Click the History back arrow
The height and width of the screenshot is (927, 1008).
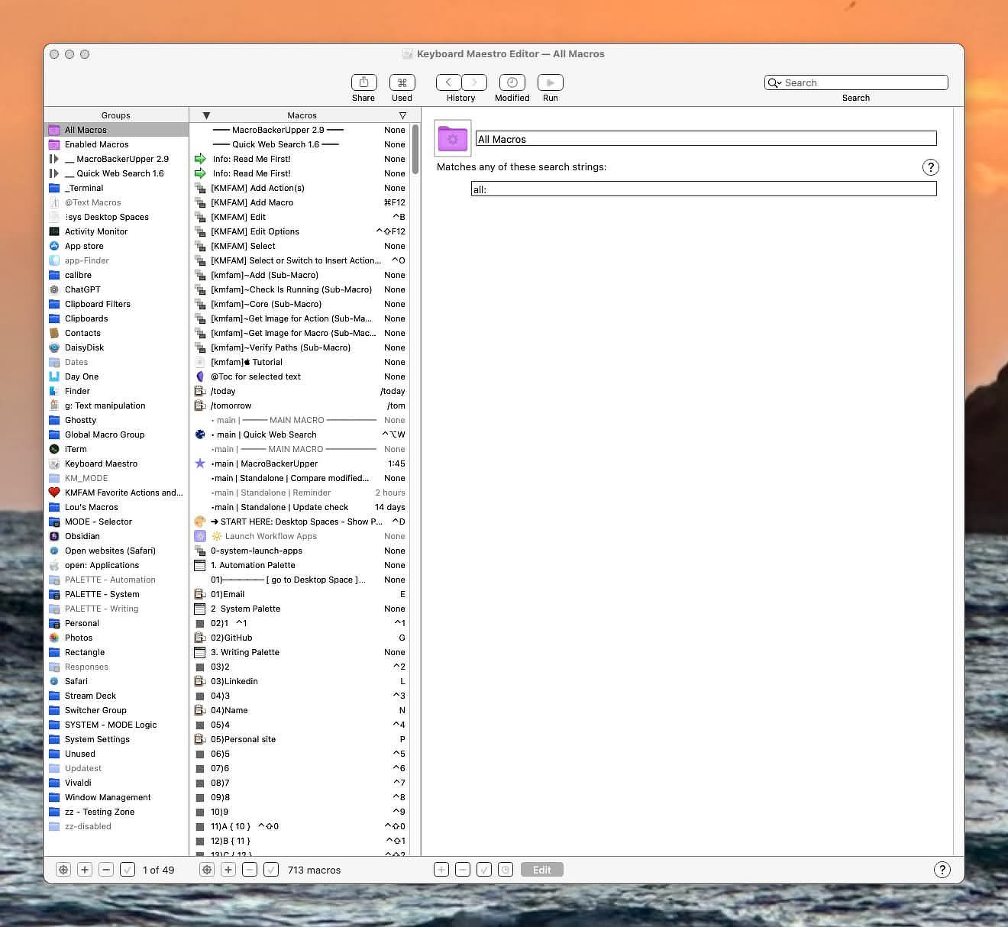[x=449, y=82]
